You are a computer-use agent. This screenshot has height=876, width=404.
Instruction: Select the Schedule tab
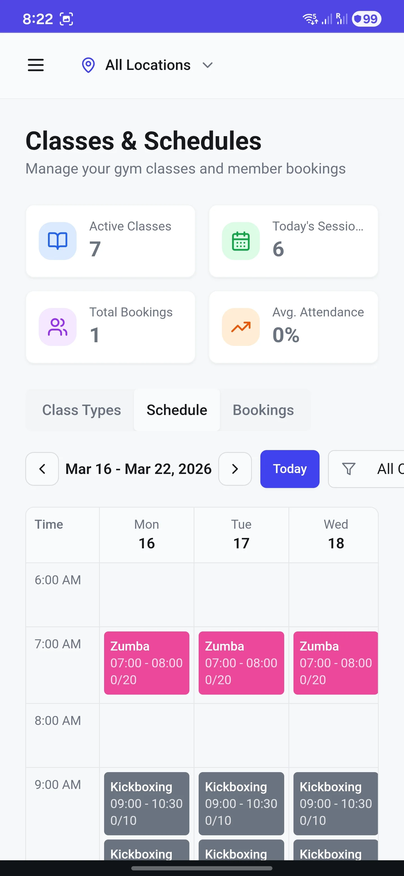(x=177, y=410)
